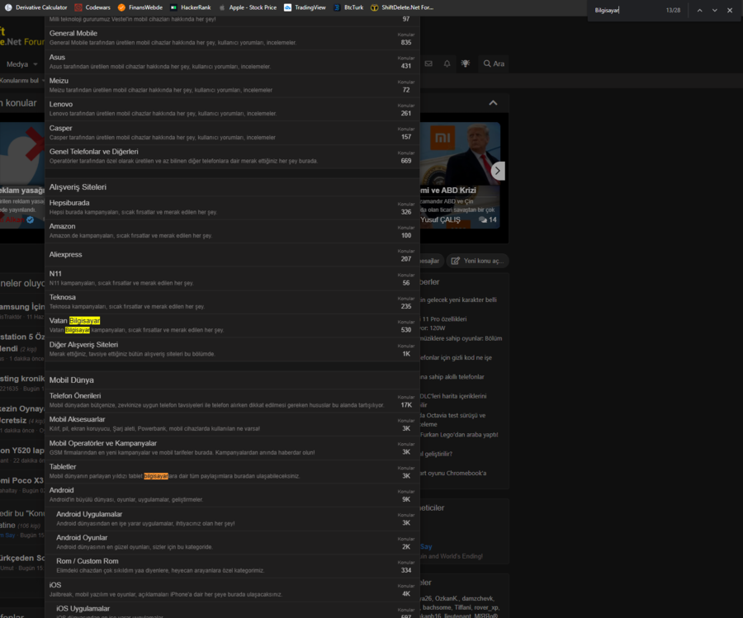Open Konularımı bul dropdown

[21, 81]
